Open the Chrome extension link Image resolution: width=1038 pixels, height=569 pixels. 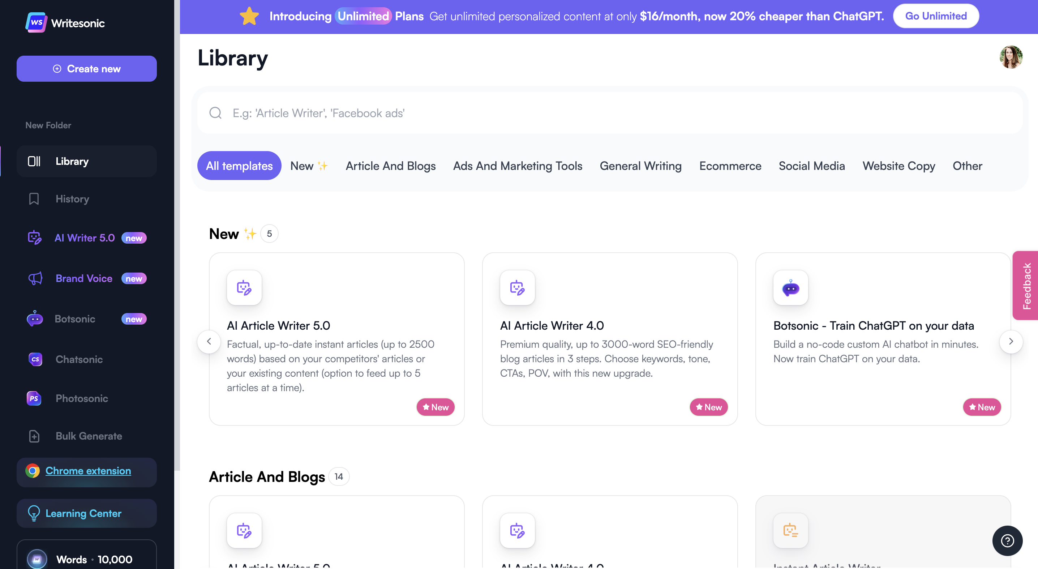click(88, 470)
